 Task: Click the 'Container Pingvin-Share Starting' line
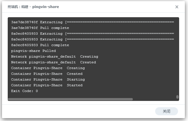pos(48,79)
